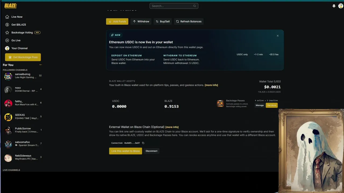Screen dimensions: 344x193
Task: Click "FISHING TIME" stream title under SEEKAS
Action: (x=27, y=118)
